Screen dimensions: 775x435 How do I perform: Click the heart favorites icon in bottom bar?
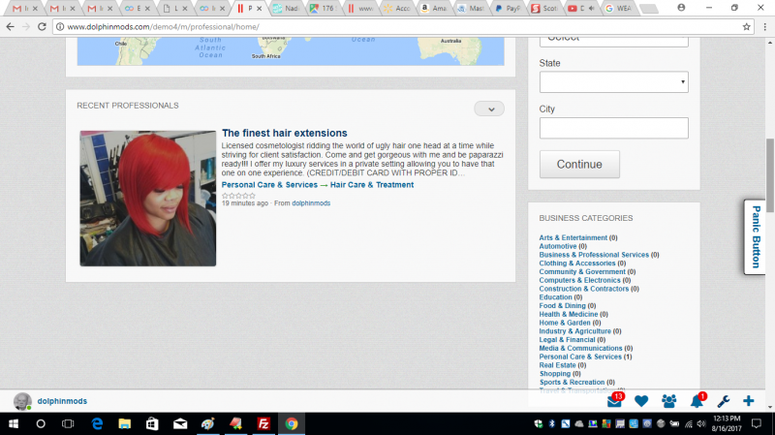pyautogui.click(x=641, y=401)
